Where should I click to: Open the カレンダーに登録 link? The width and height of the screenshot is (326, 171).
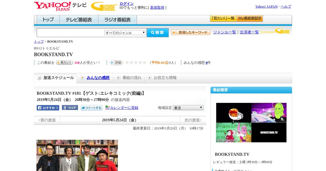click(124, 108)
